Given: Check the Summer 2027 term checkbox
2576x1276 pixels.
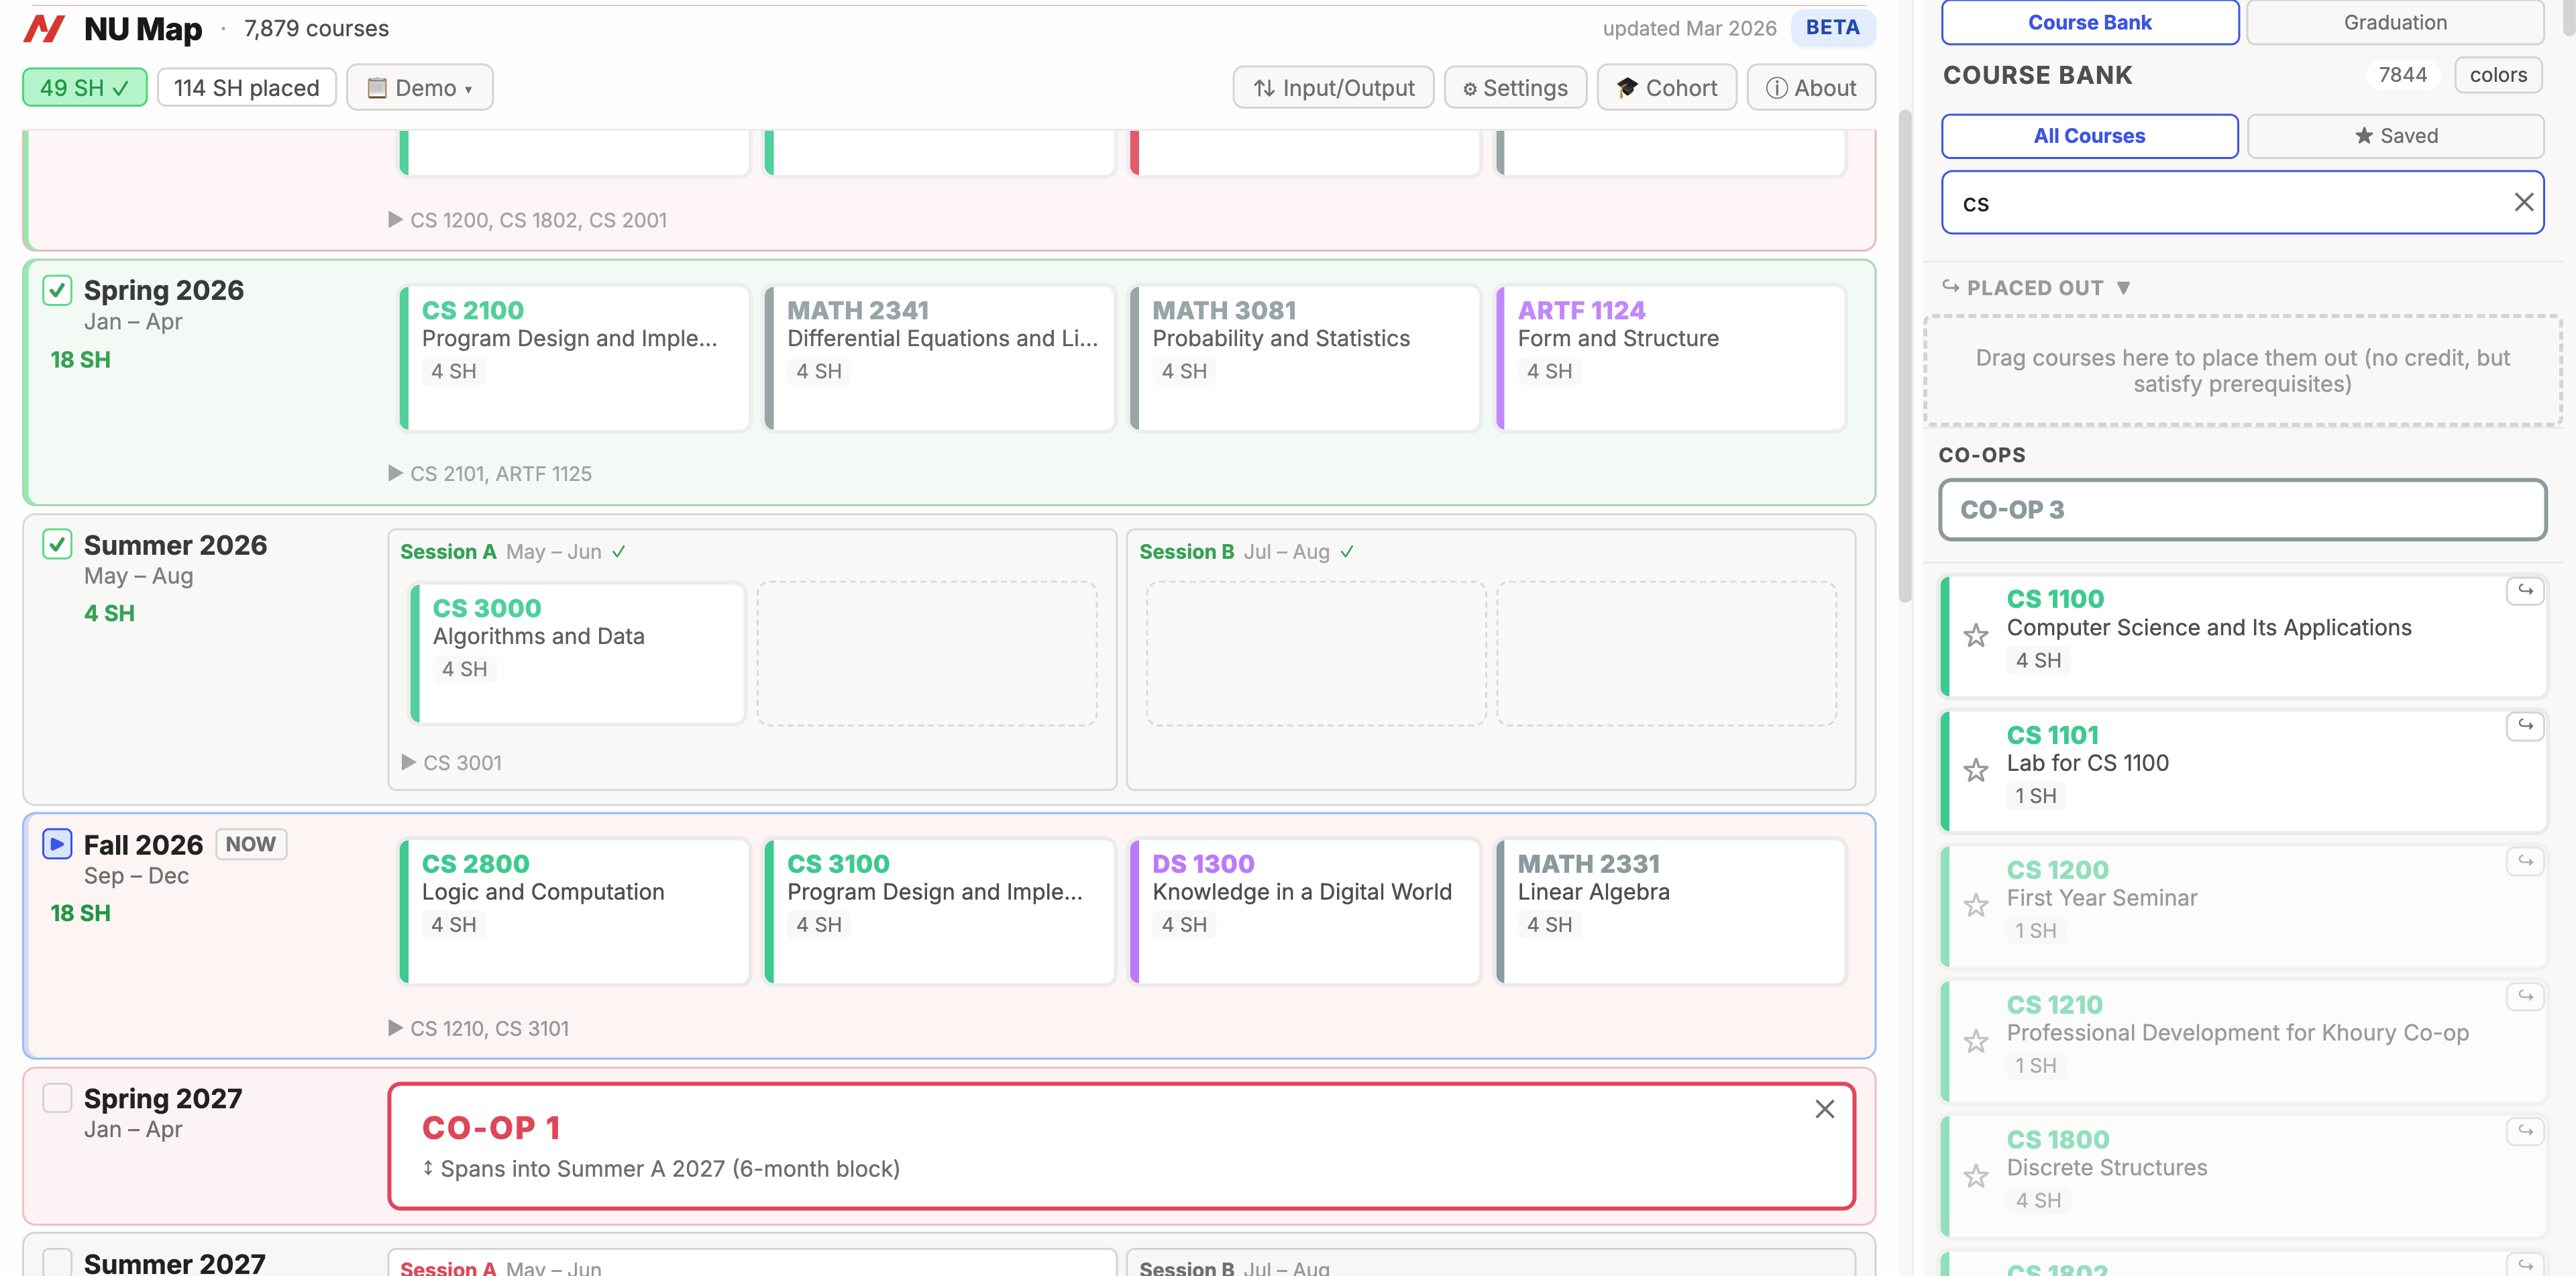Looking at the screenshot, I should pyautogui.click(x=57, y=1262).
